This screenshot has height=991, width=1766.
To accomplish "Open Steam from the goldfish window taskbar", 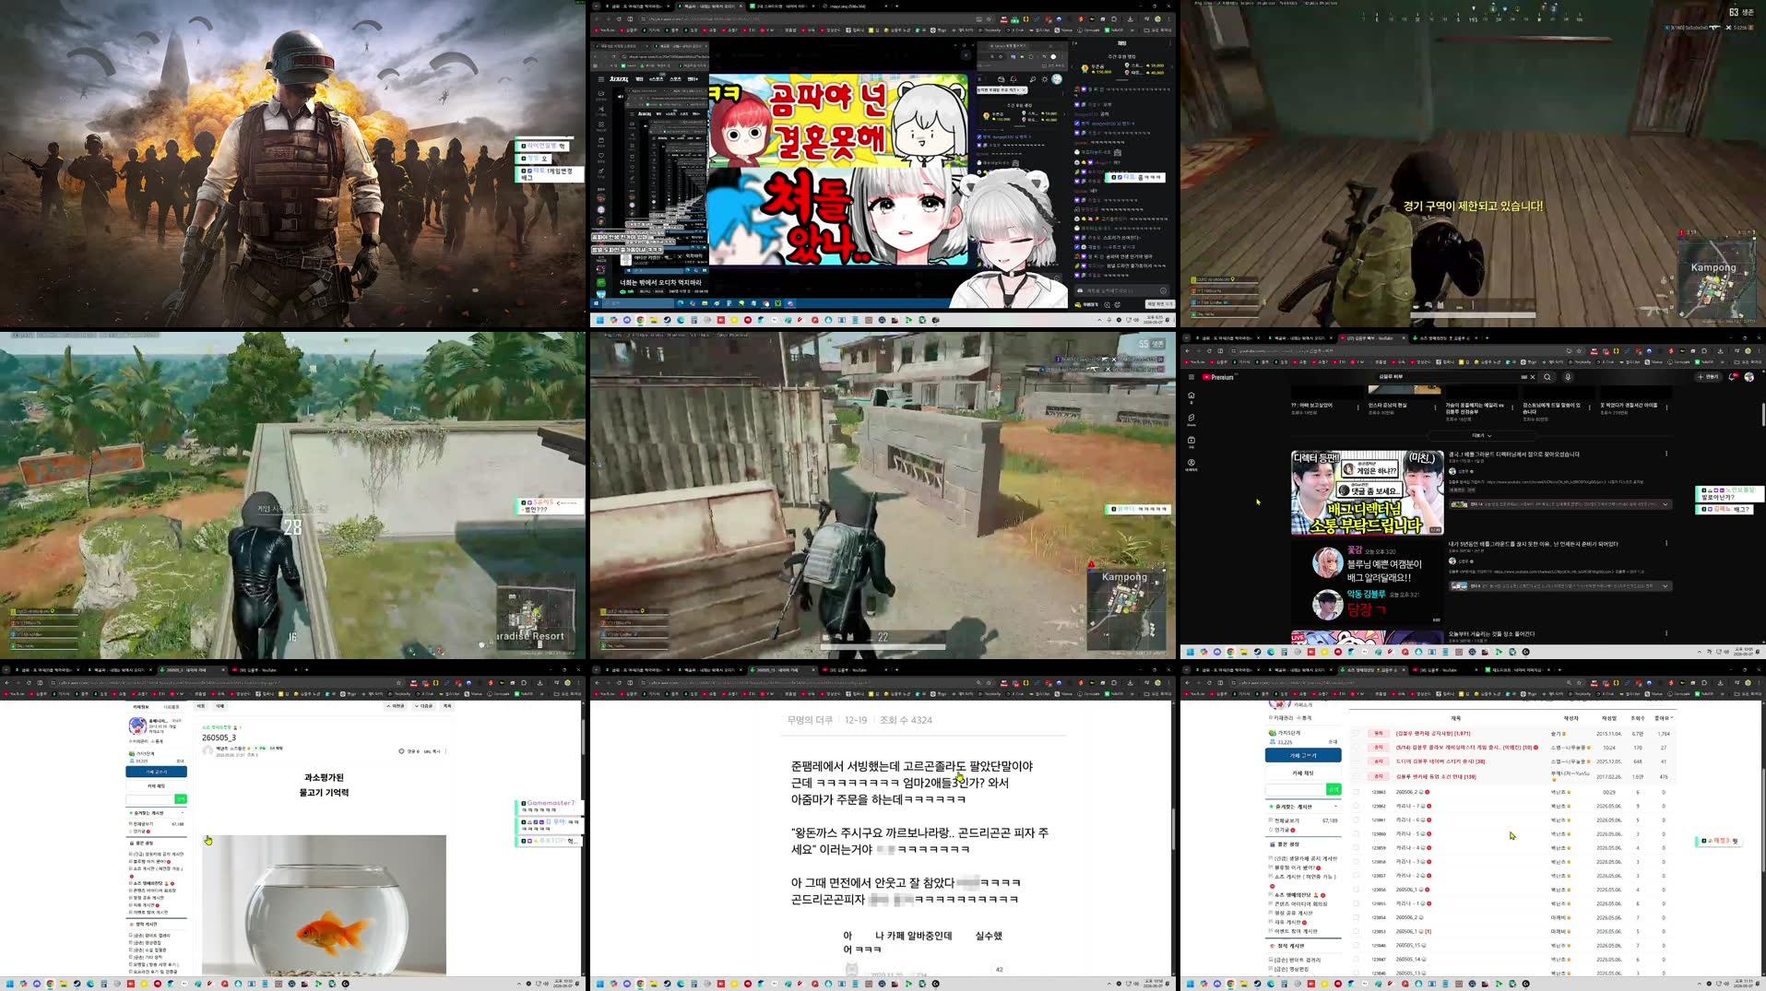I will 77,984.
